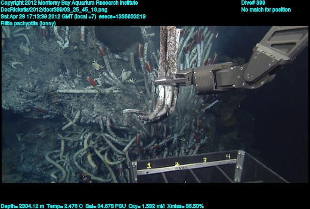Viewport: 310px width, 209px height.
Task: Click the Monterey Bay Aquarium Research Institute copyright line
Action: 69,3
